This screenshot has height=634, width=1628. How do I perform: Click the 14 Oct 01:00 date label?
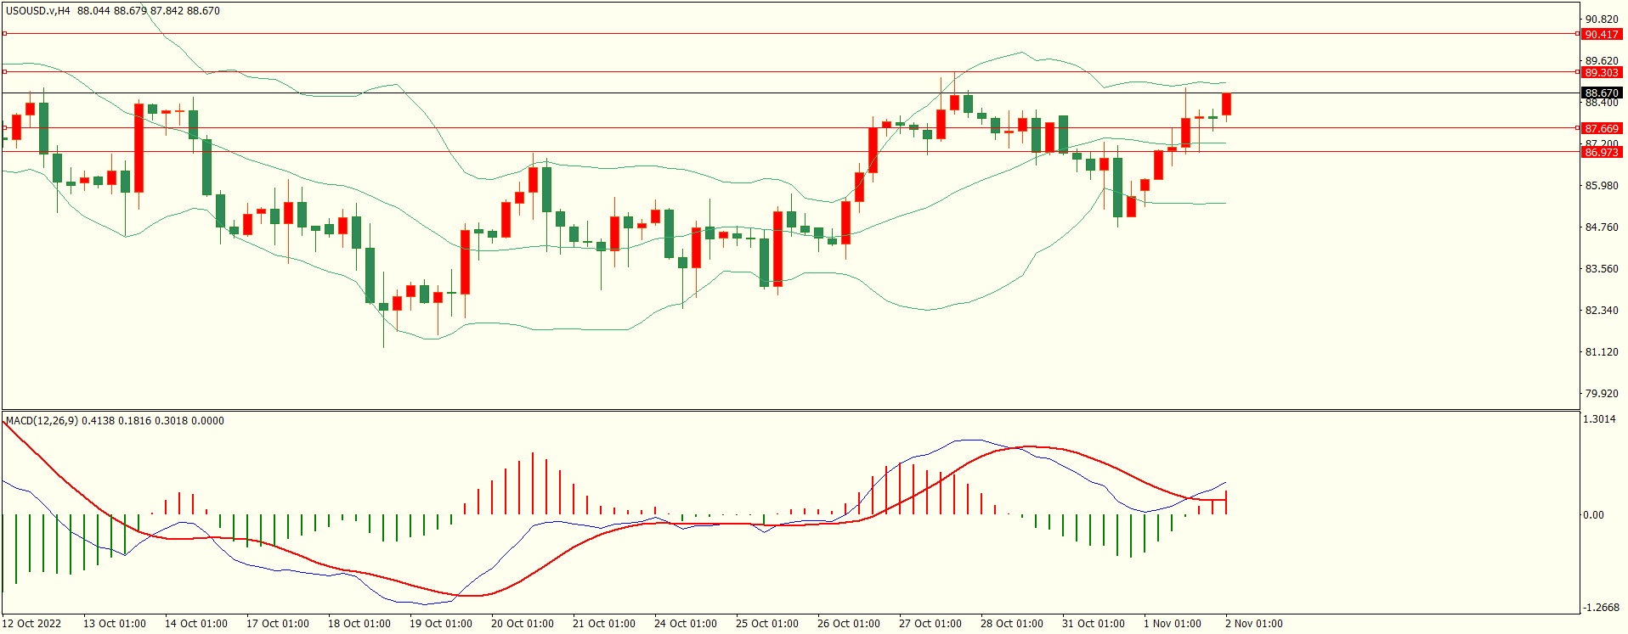click(196, 624)
